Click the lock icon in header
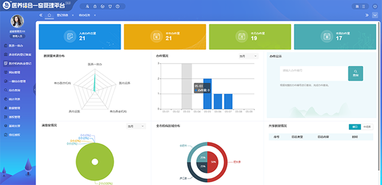This screenshot has width=382, height=185. click(95, 6)
